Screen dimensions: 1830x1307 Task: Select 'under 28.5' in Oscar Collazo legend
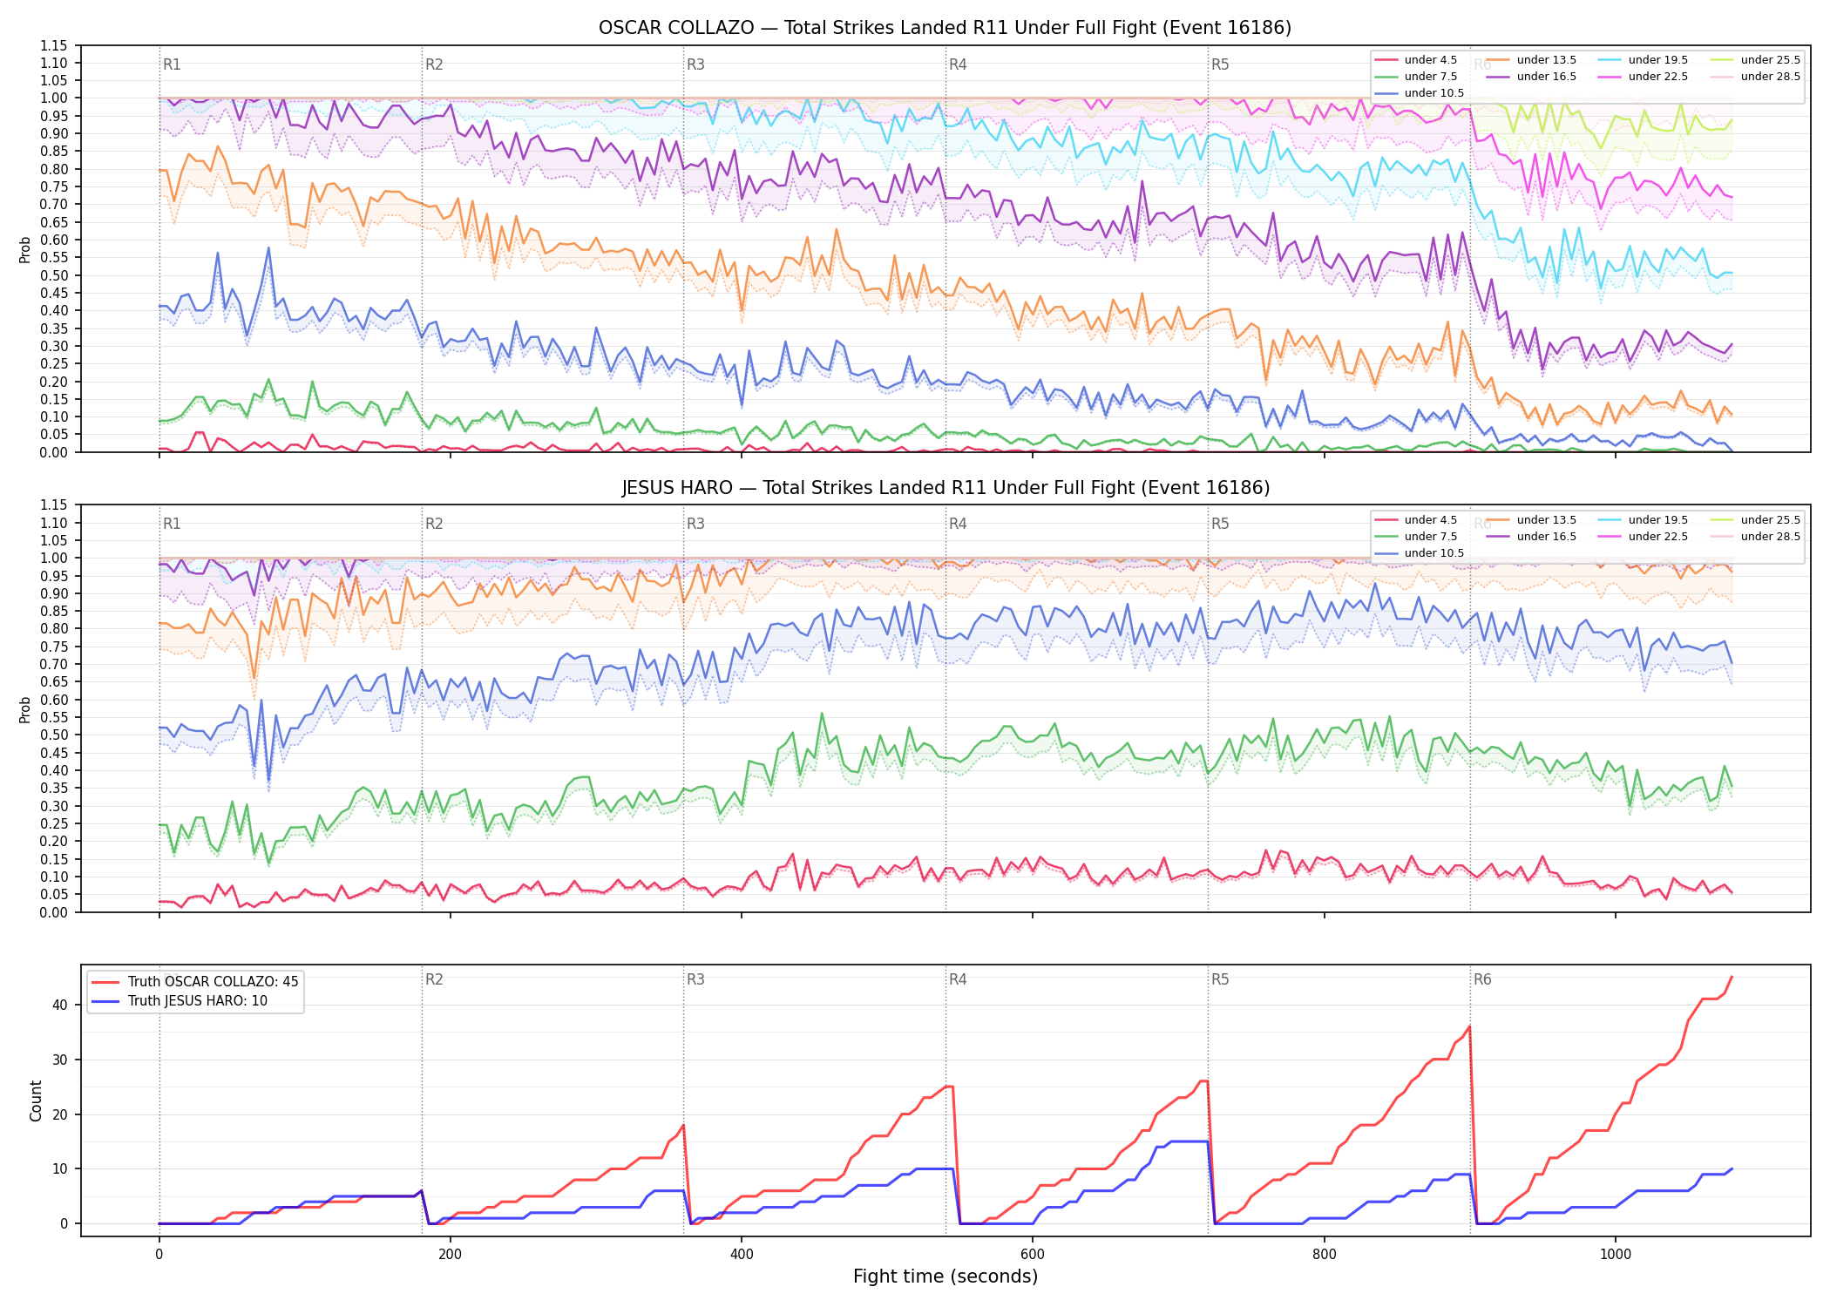pos(1755,77)
